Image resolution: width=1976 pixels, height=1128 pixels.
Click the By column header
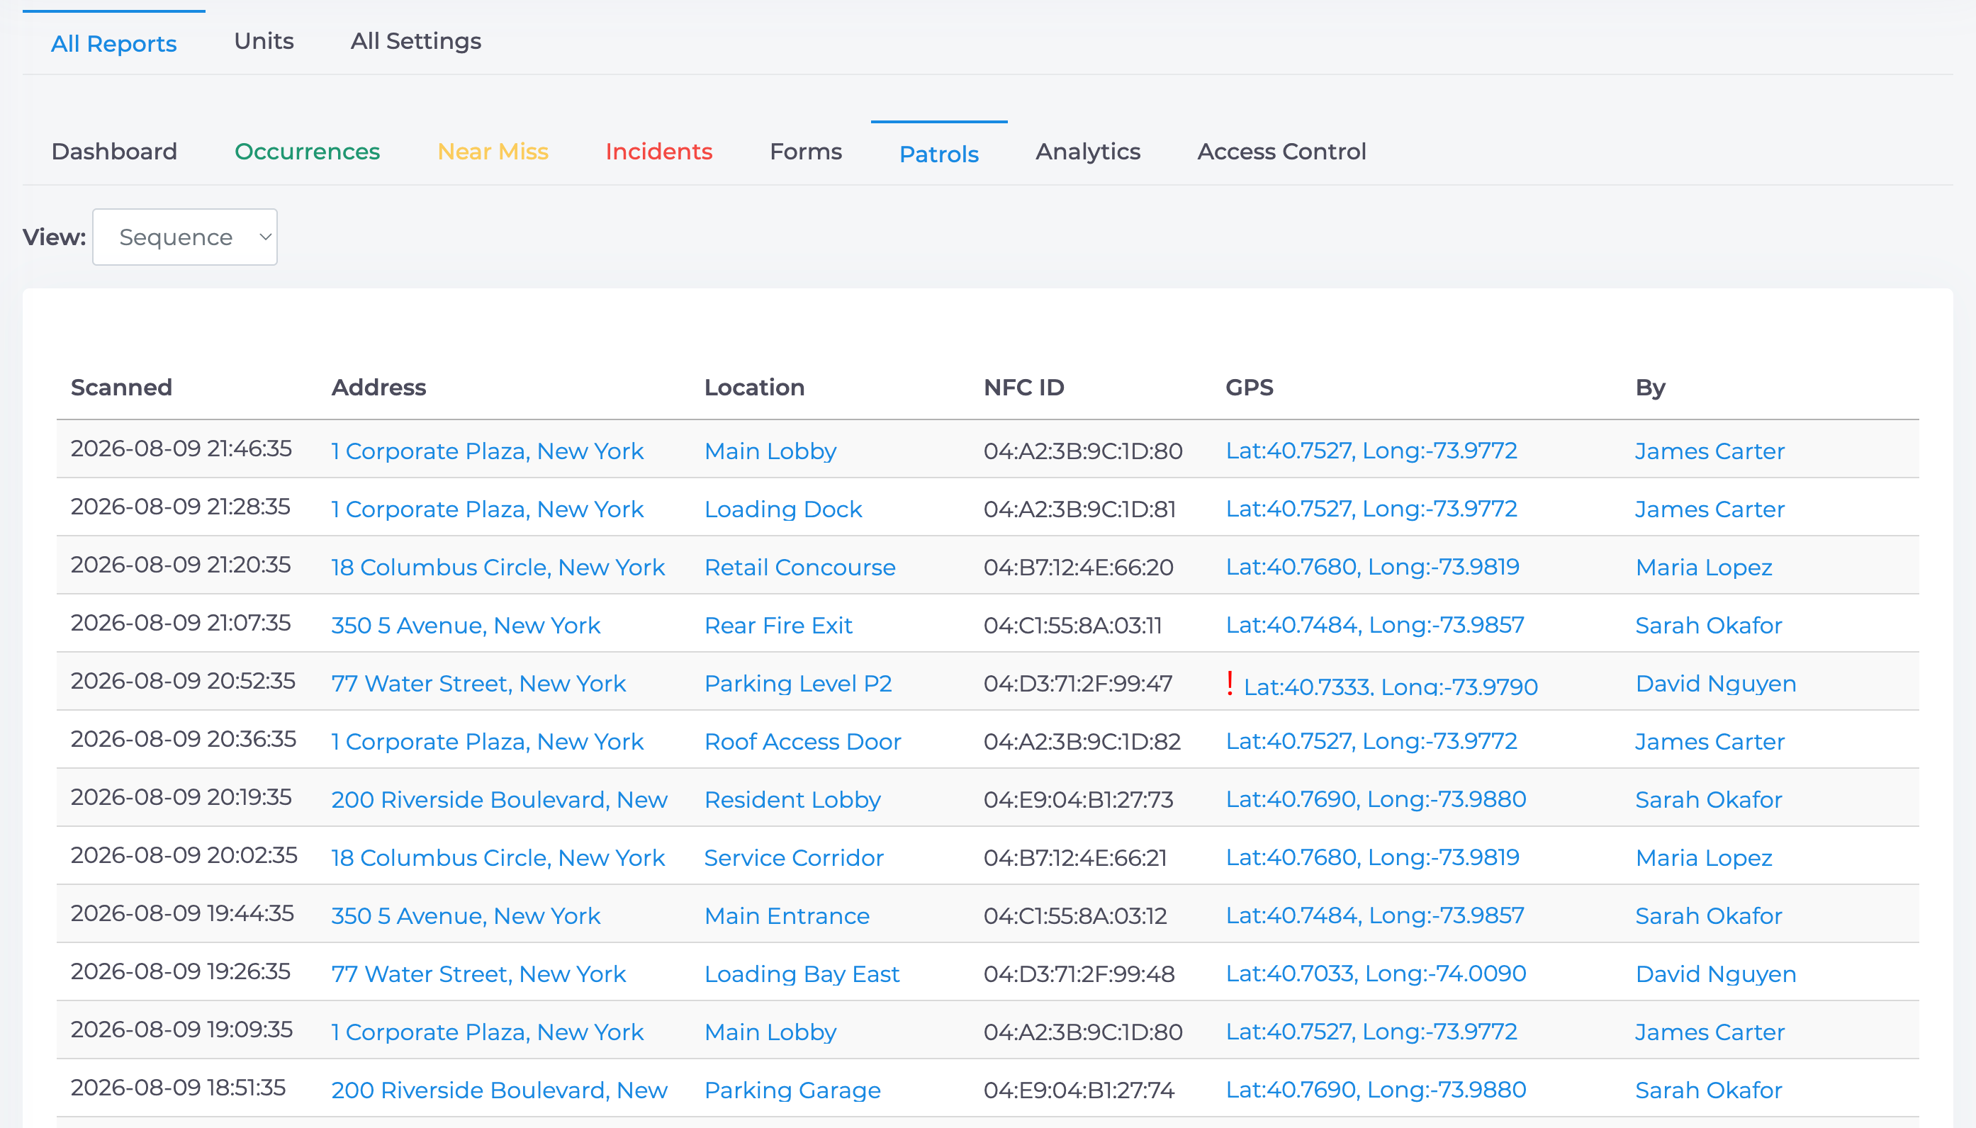[1651, 388]
